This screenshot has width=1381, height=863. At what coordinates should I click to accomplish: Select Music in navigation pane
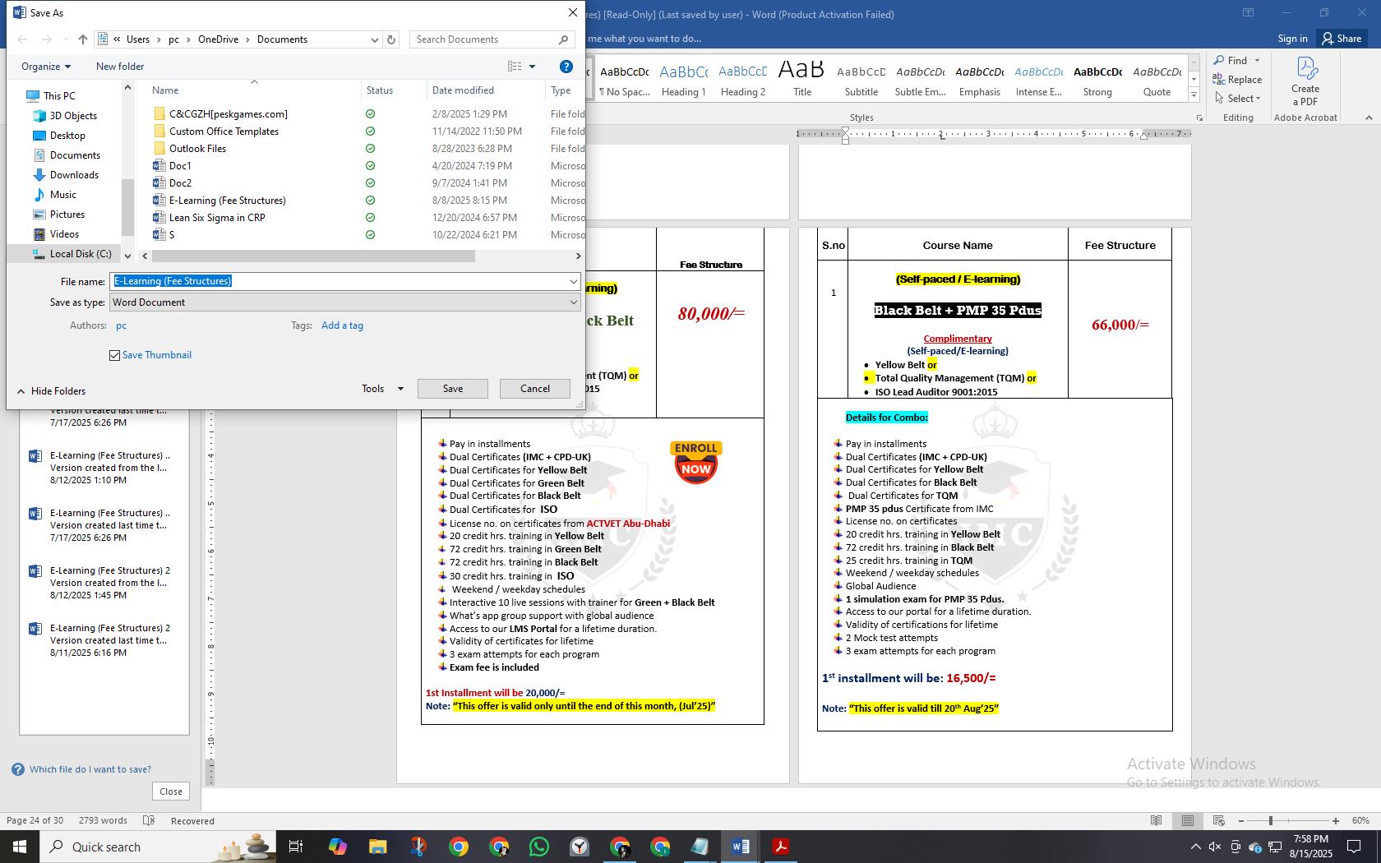[x=62, y=195]
